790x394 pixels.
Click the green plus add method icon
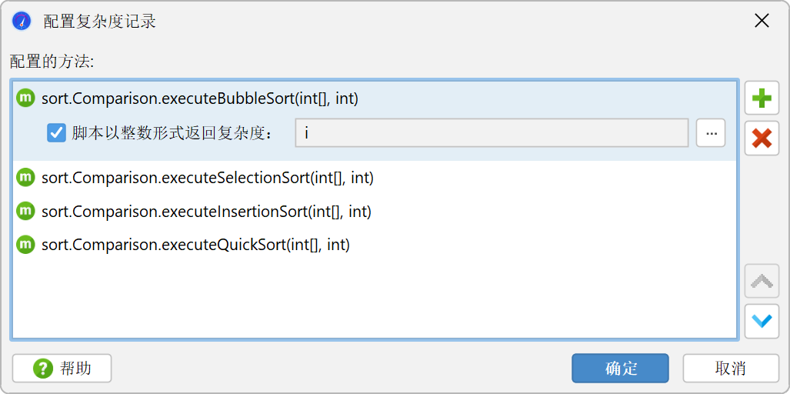[x=762, y=98]
